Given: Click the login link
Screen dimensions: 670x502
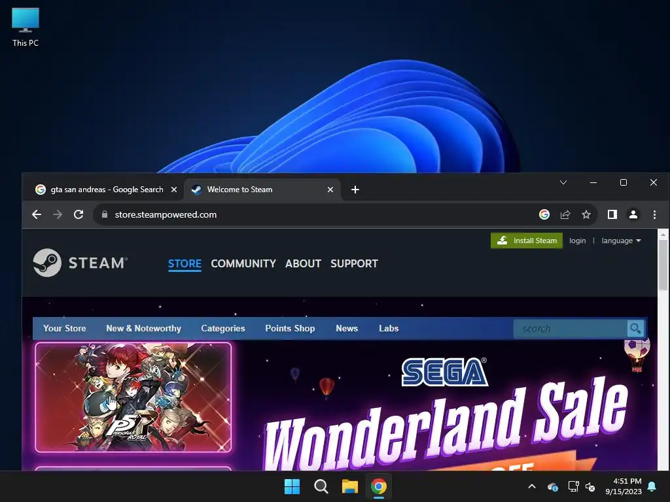Looking at the screenshot, I should coord(577,241).
